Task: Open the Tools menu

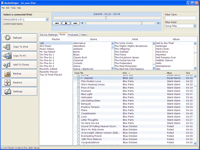Action: (x=13, y=8)
